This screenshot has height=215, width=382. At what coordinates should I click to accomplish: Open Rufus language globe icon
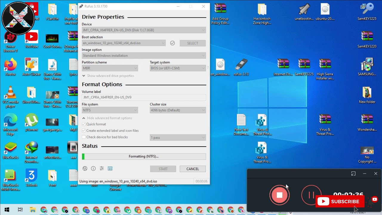click(85, 169)
